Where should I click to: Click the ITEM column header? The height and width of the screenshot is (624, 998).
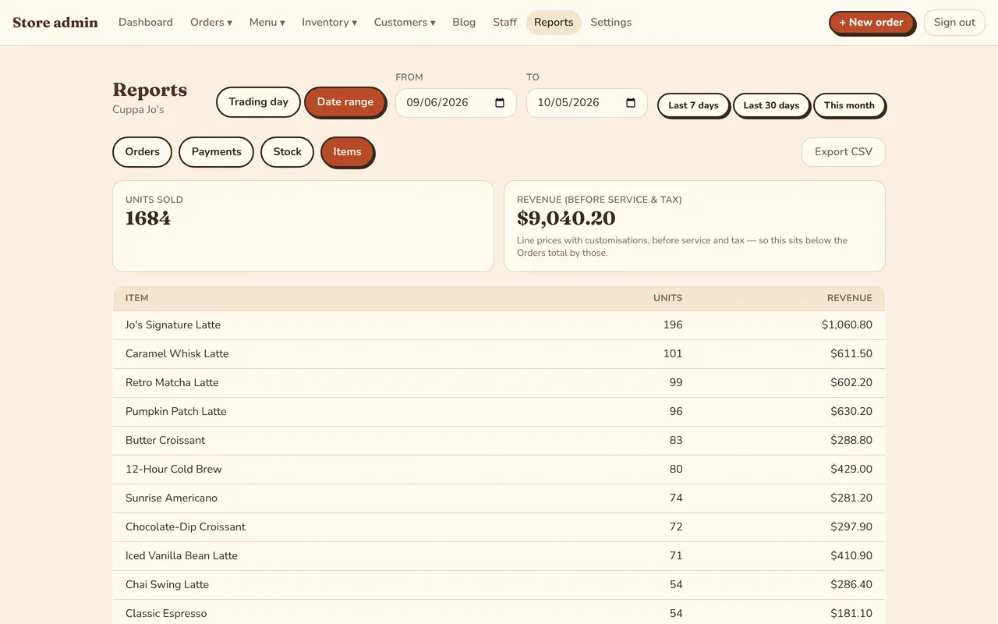136,298
